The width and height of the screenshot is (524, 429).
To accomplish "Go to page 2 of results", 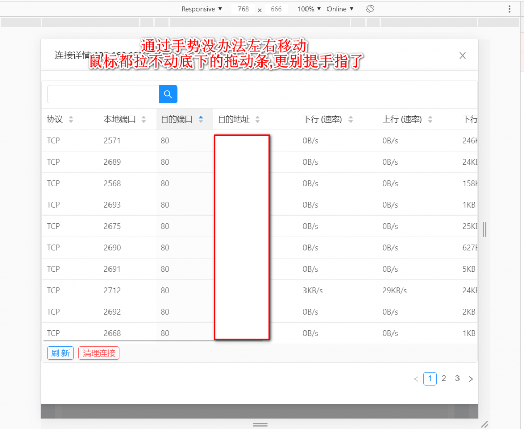I will pos(444,379).
